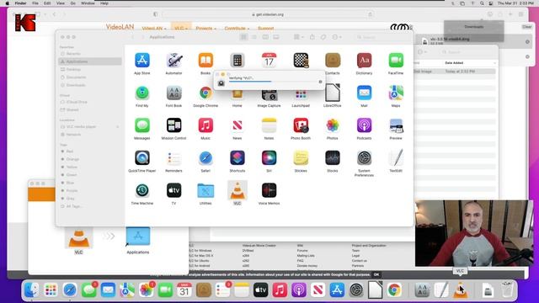Viewport: 539px width, 303px height.
Task: Open News icon in Applications grid
Action: point(237,125)
